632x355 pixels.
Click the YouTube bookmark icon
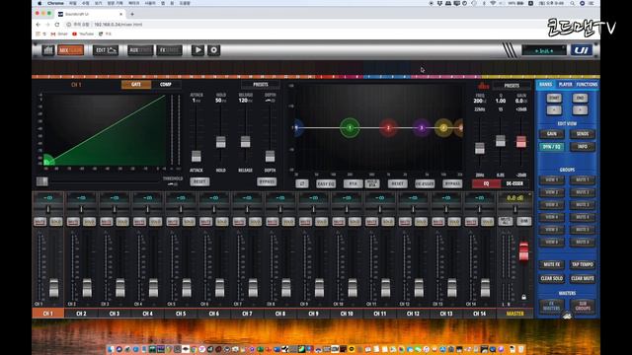coord(75,35)
